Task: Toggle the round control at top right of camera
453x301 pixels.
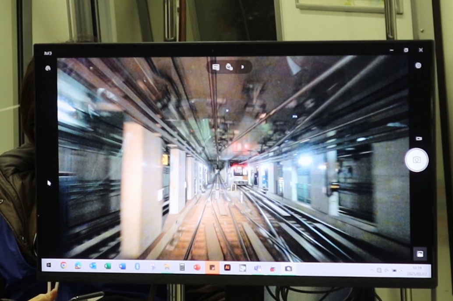Action: (418, 66)
